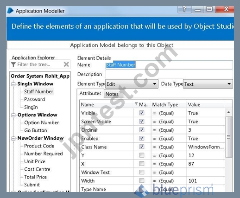Select the NewOrder Window tree label
The image size is (240, 198).
(x=41, y=138)
